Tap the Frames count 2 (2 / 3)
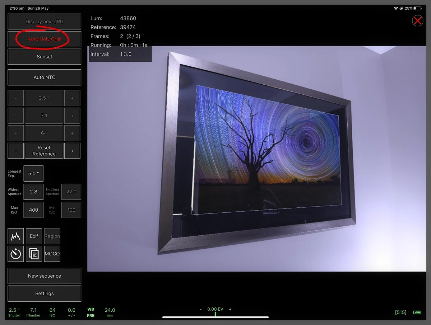 pos(130,36)
